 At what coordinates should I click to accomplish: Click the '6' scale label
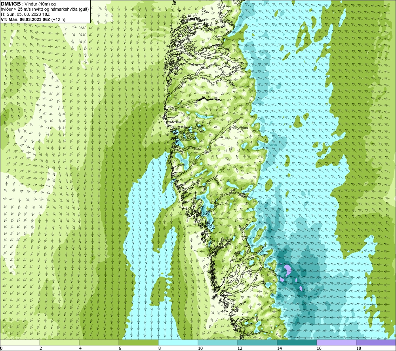click(x=120, y=349)
